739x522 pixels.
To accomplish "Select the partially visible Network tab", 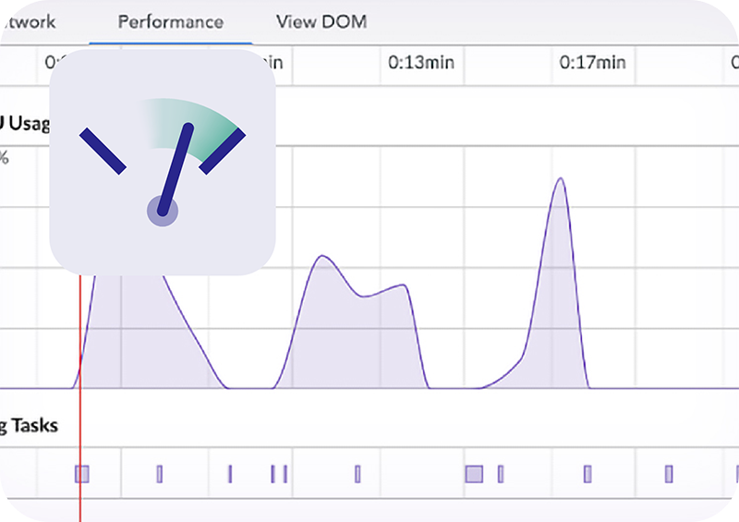I will 28,21.
